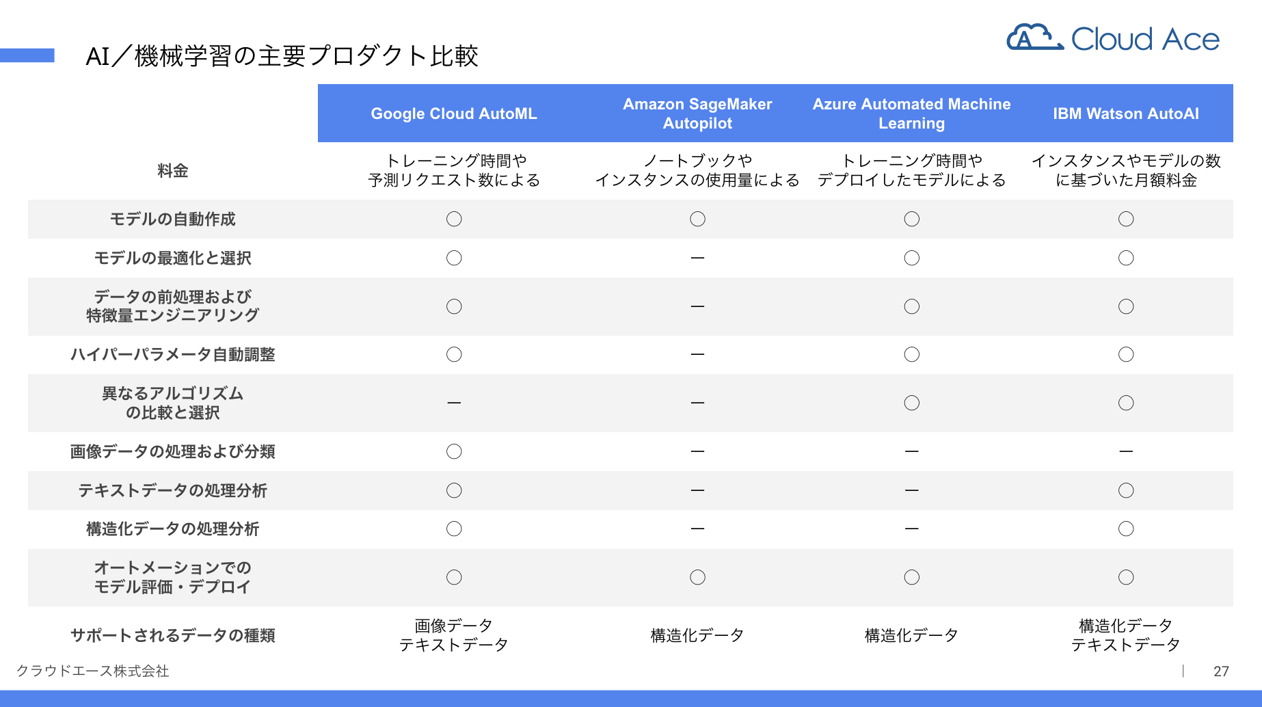The height and width of the screenshot is (707, 1262).
Task: Click the Azure circle in モデルの最適化と選択 row
Action: tap(911, 258)
